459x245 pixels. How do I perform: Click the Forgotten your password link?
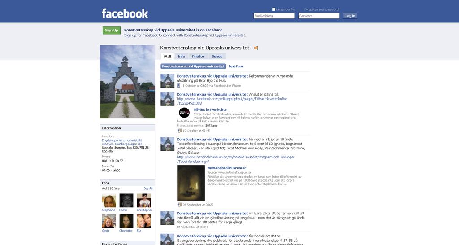(322, 9)
